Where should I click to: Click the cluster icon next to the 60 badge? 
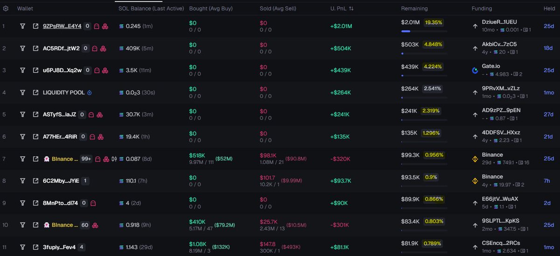coord(95,225)
